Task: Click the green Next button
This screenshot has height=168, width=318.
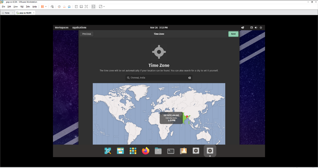Action: coord(233,34)
